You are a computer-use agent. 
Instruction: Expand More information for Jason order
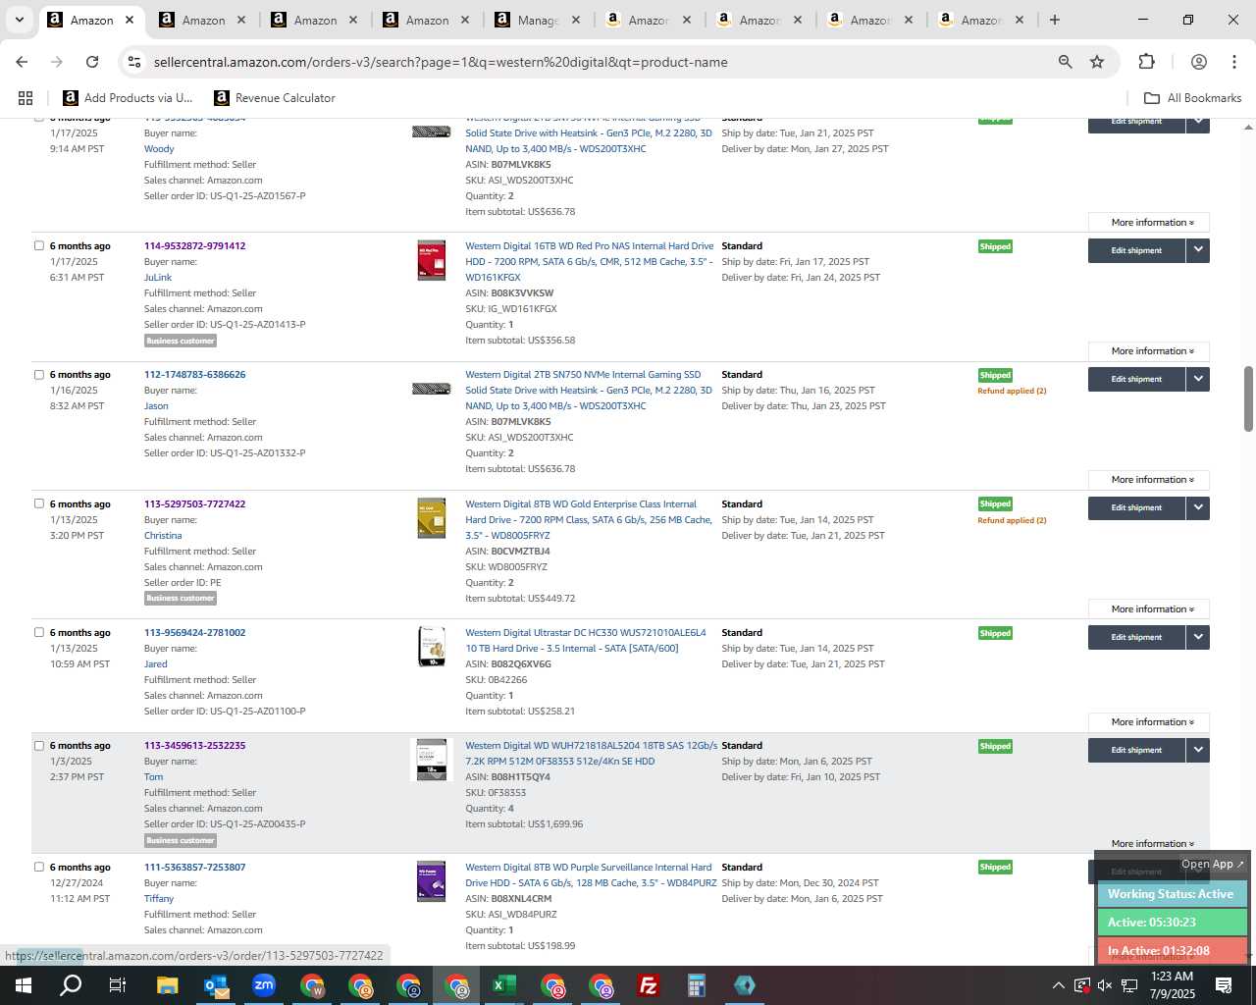point(1148,480)
